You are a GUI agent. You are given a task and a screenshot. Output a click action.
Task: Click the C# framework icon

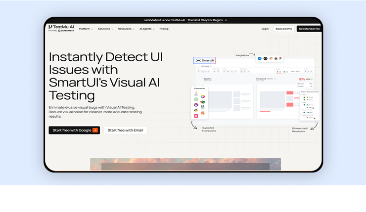196,105
